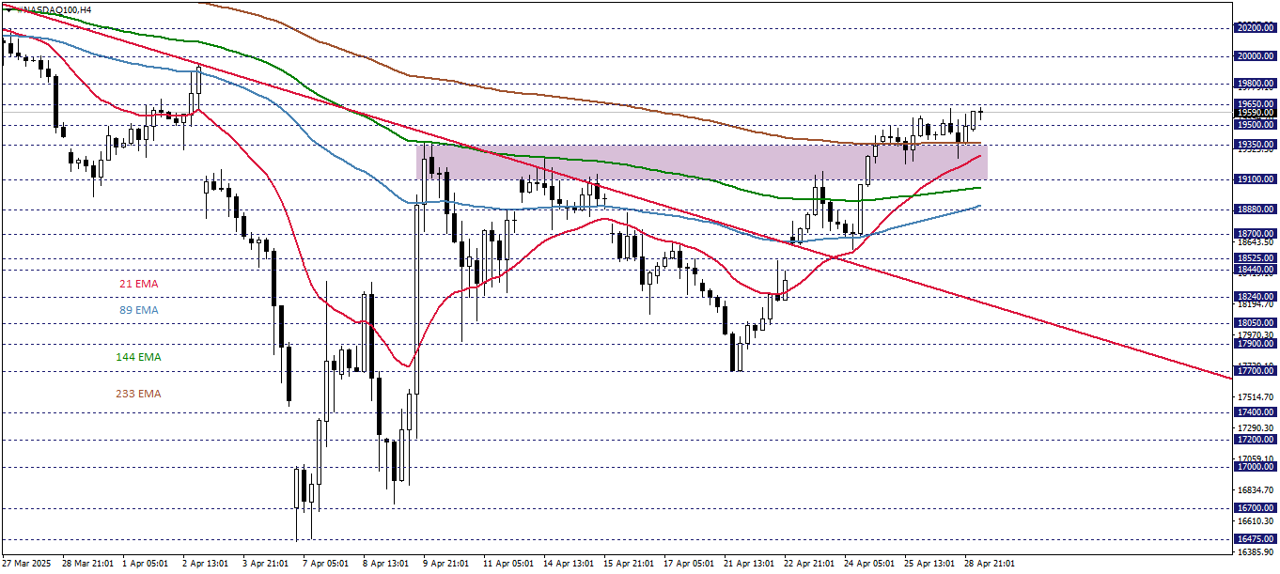Click the 17000.00 price level label
The image size is (1280, 574).
tap(1257, 467)
